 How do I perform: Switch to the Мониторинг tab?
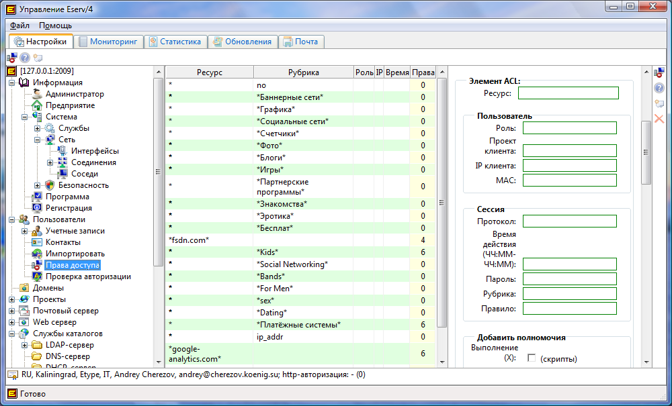(x=108, y=42)
